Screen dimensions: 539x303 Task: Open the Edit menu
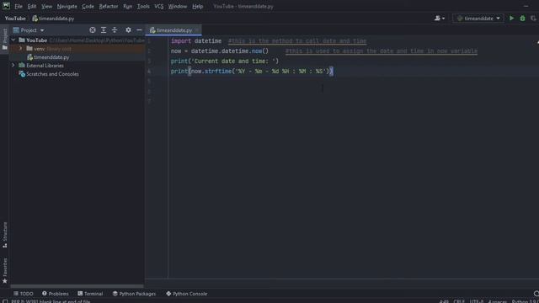[32, 6]
